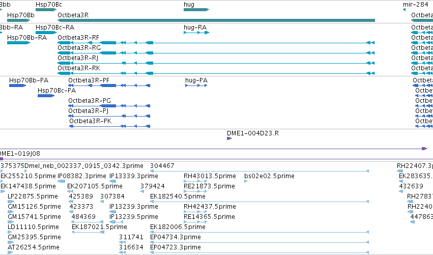Click EST IP13239.5prime

coord(134,217)
